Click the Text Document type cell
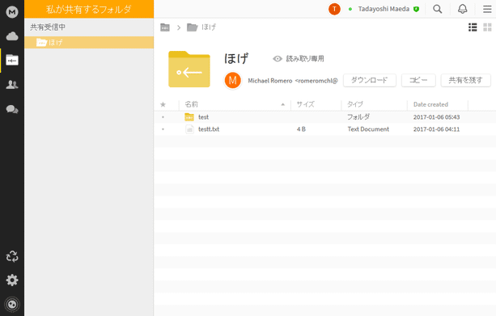Screen dimensions: 496x316 click(x=368, y=129)
